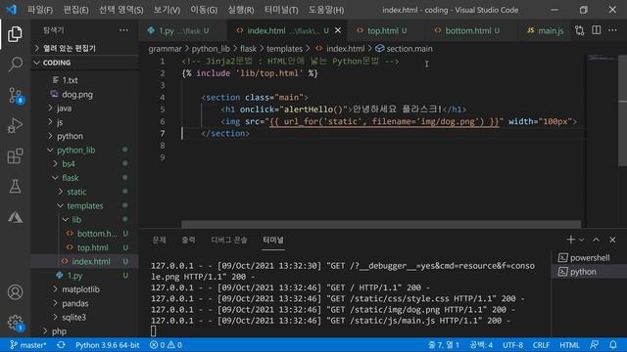Open the 도움말(H) menu
The width and height of the screenshot is (627, 352).
click(326, 10)
